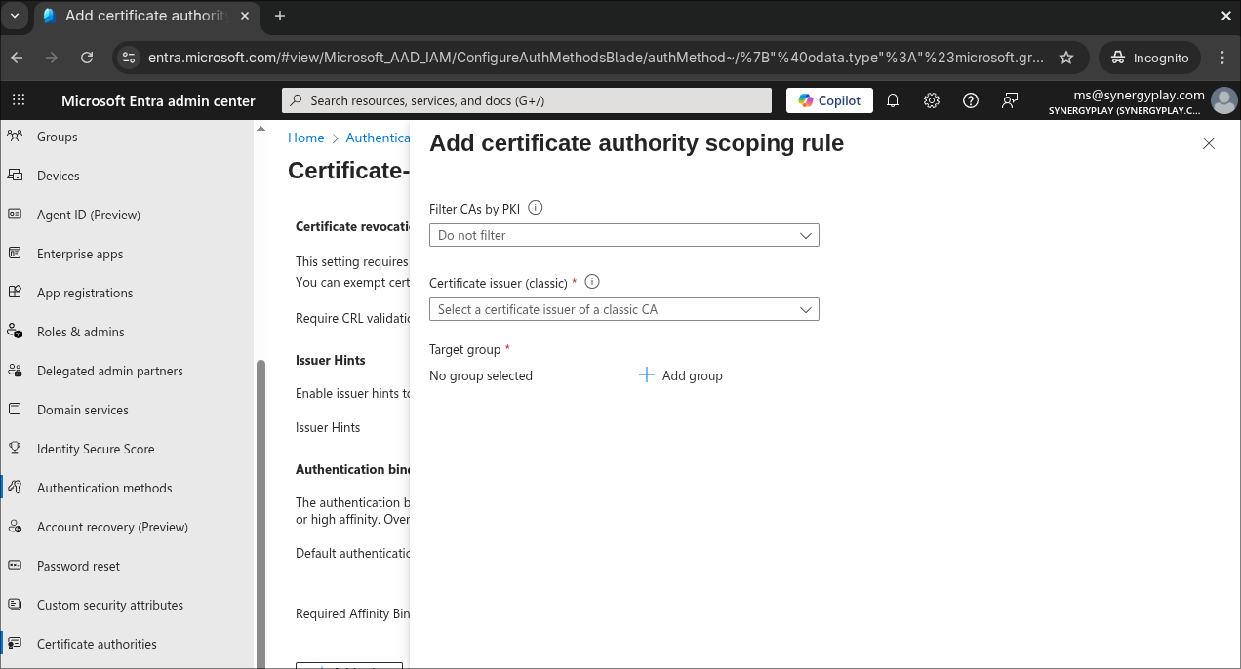Open the portal settings gear
The width and height of the screenshot is (1241, 669).
pyautogui.click(x=932, y=100)
